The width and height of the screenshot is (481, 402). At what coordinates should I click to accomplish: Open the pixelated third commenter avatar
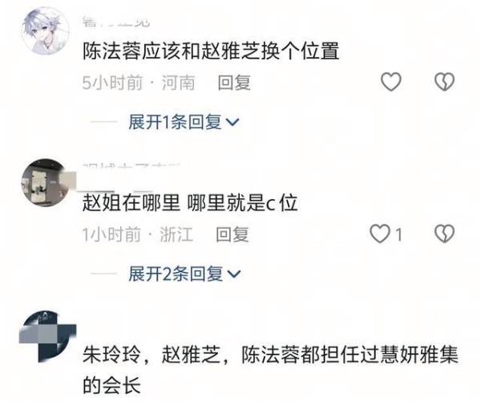[x=47, y=336]
